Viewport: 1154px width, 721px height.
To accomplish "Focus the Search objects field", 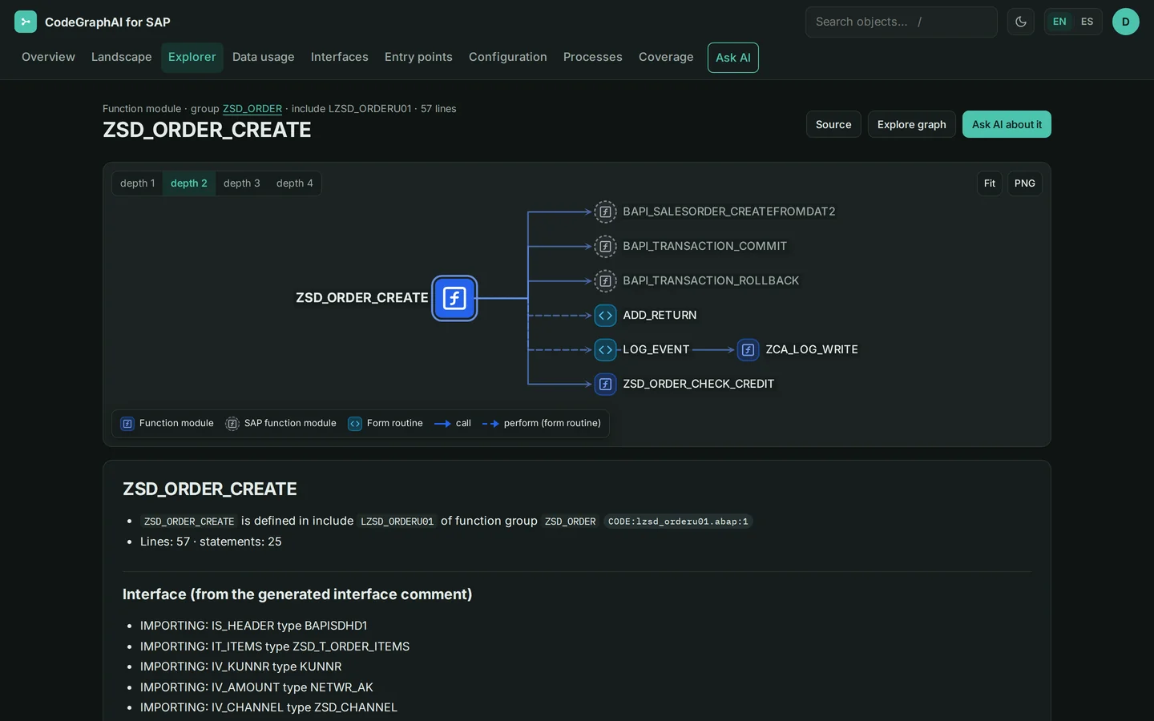I will coord(902,22).
